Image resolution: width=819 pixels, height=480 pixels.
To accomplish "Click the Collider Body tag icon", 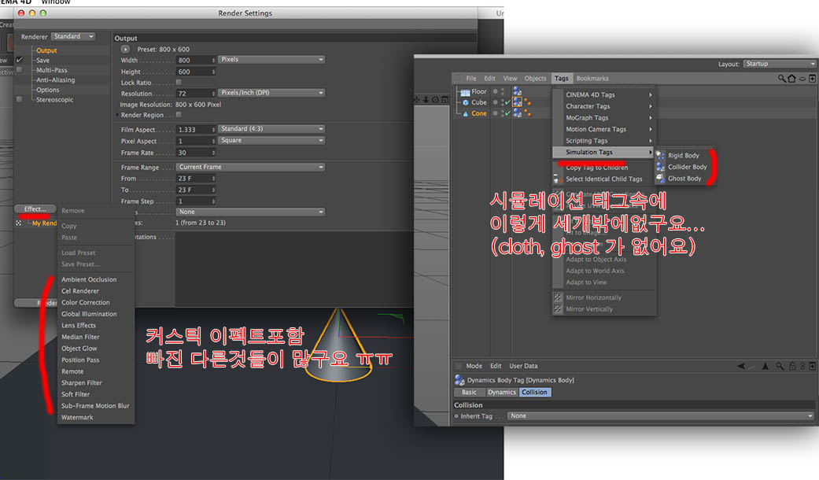I will pyautogui.click(x=661, y=167).
